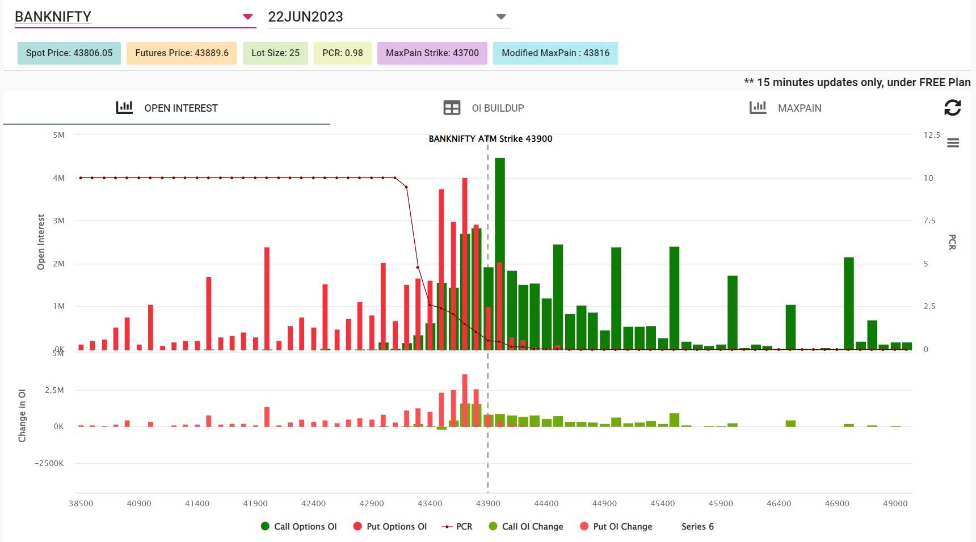The image size is (976, 542).
Task: Click the 44400 x-axis strike label
Action: click(546, 503)
